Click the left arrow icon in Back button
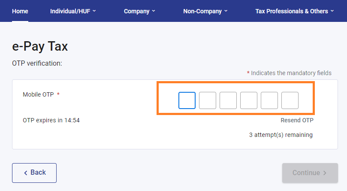The image size is (347, 191). pyautogui.click(x=26, y=173)
